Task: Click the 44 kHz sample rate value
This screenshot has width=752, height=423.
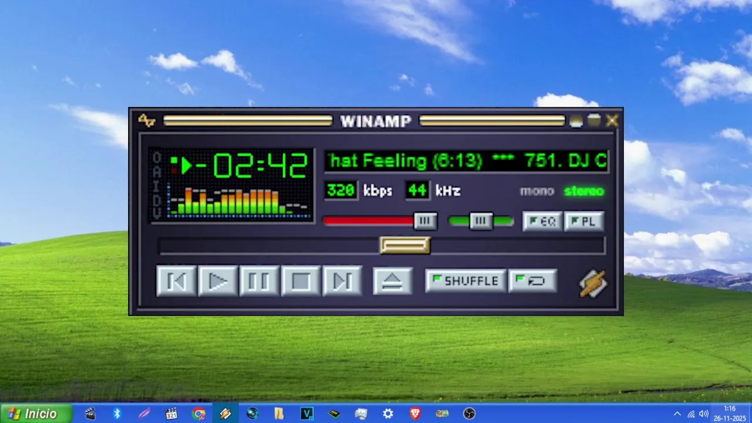Action: click(417, 190)
